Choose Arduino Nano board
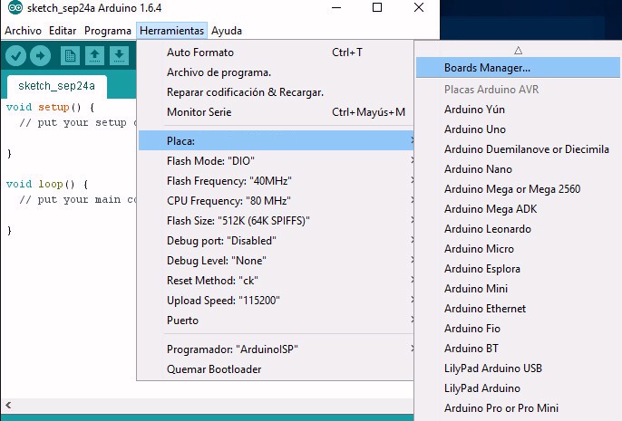This screenshot has height=421, width=622. pos(478,169)
